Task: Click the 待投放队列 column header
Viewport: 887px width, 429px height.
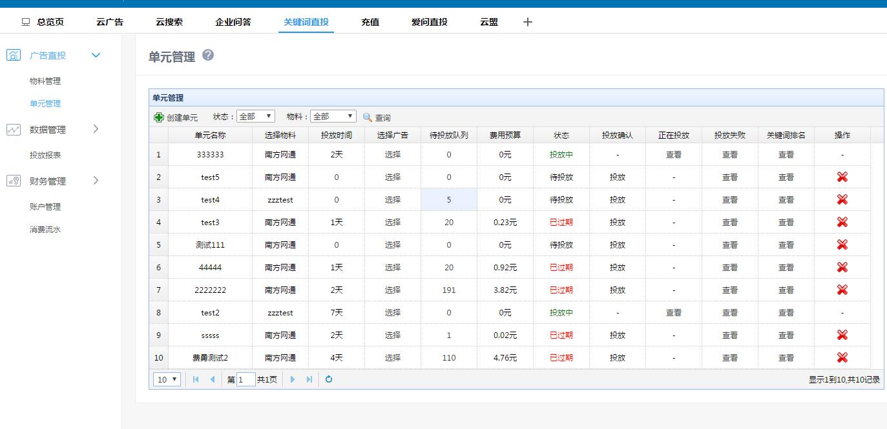Action: [x=449, y=135]
